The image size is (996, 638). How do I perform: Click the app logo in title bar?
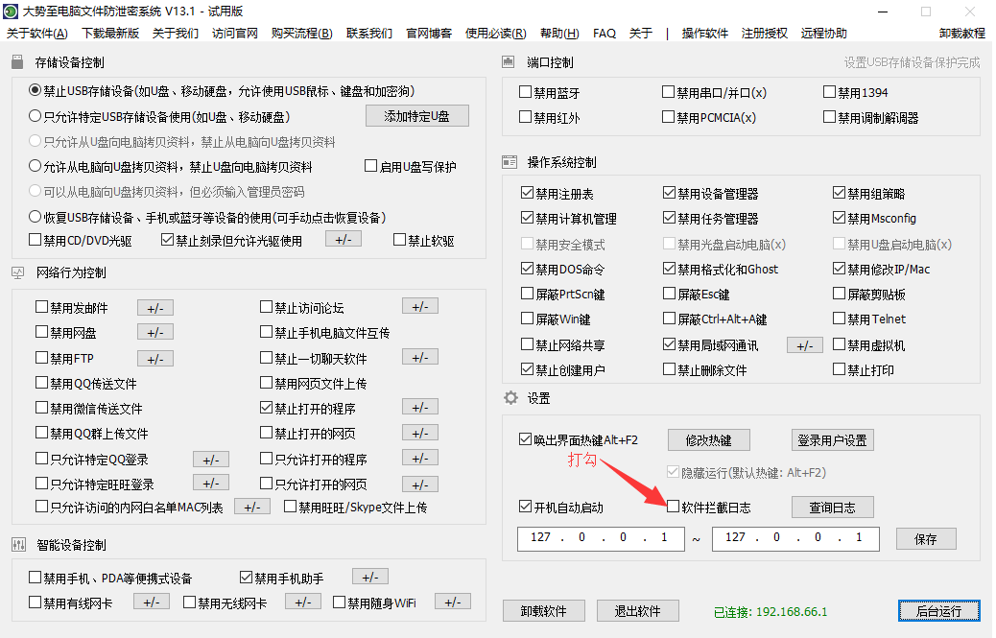click(11, 12)
